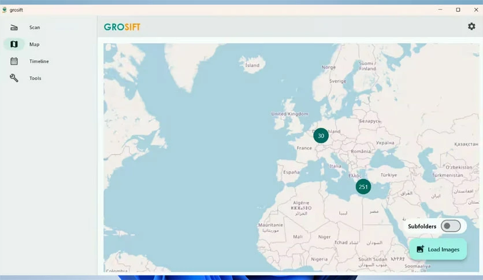Screen dimensions: 483x280
Task: Toggle the Subfolders switch
Action: click(451, 226)
